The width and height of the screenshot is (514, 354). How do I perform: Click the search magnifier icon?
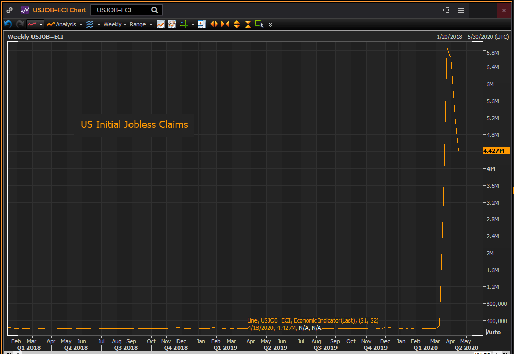(154, 10)
